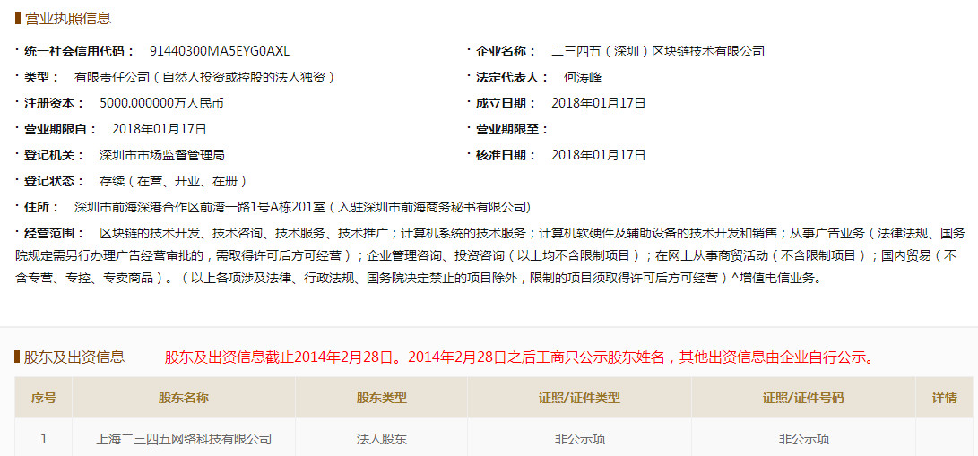
Task: Click the 证照/证件类型 column header
Action: click(579, 398)
